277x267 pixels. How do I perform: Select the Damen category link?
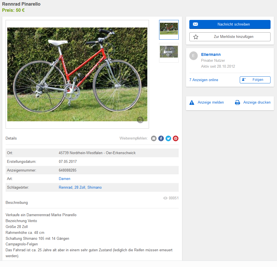[64, 179]
